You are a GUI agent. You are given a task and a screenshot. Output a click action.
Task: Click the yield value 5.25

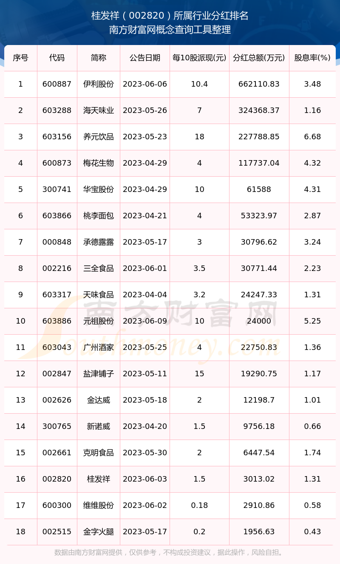tap(312, 321)
